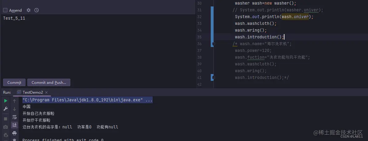Click line number 42 in the gutter
The width and height of the screenshot is (368, 141).
click(x=199, y=84)
